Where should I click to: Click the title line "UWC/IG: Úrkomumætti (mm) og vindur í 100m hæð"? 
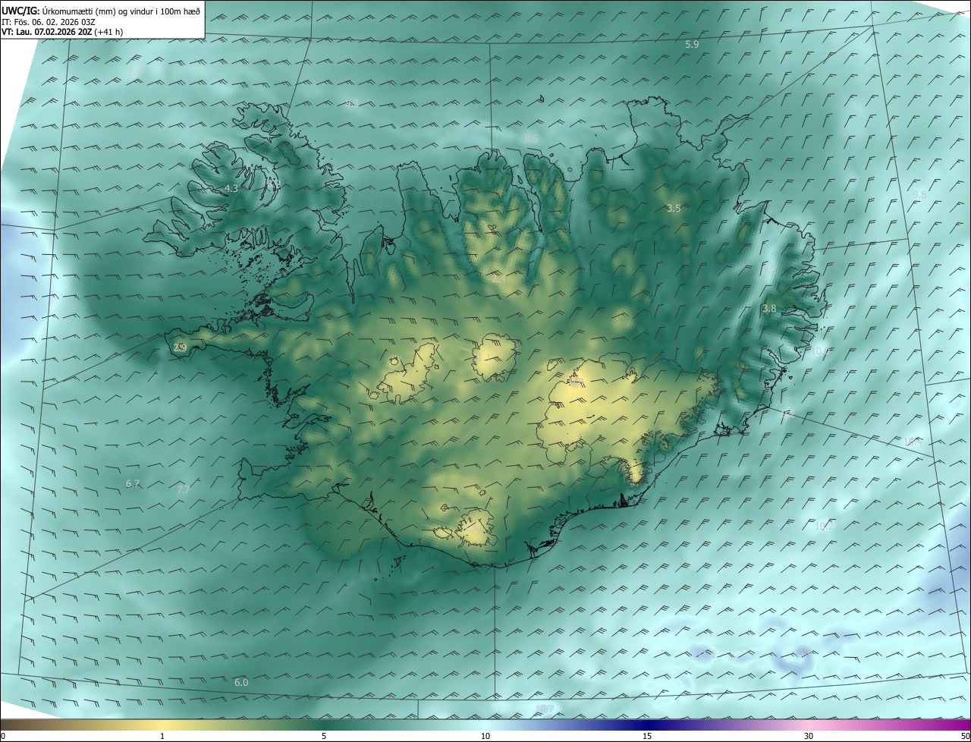pyautogui.click(x=101, y=11)
